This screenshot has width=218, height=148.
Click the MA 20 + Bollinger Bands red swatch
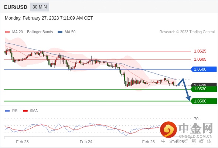[x=7, y=32]
